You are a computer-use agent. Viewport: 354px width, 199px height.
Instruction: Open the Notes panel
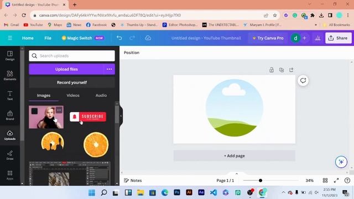pos(133,180)
